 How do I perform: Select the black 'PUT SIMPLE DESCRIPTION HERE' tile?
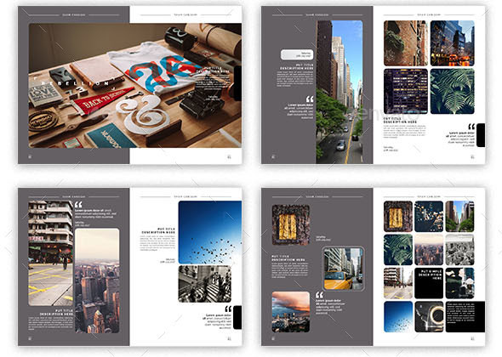[x=429, y=283]
